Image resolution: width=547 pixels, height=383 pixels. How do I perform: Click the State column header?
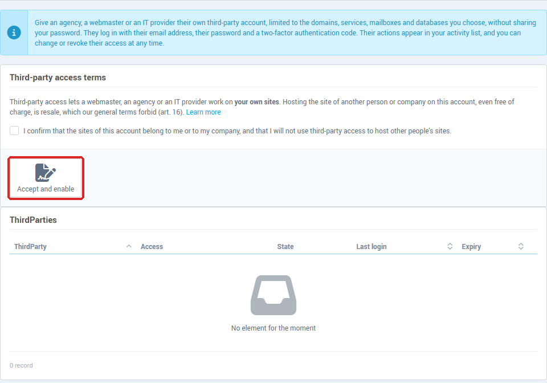(285, 247)
